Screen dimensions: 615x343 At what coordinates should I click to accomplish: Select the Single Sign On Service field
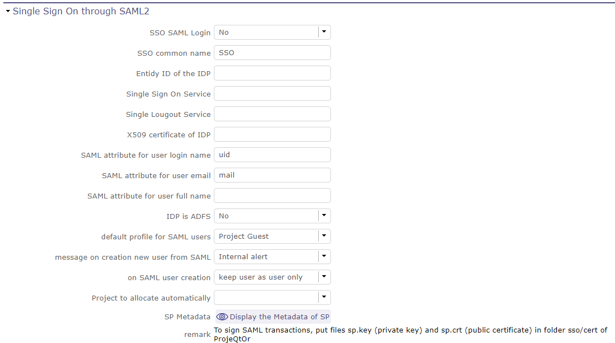[272, 93]
